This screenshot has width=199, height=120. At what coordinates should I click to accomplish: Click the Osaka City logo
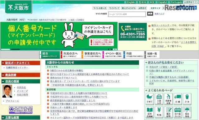19,7
